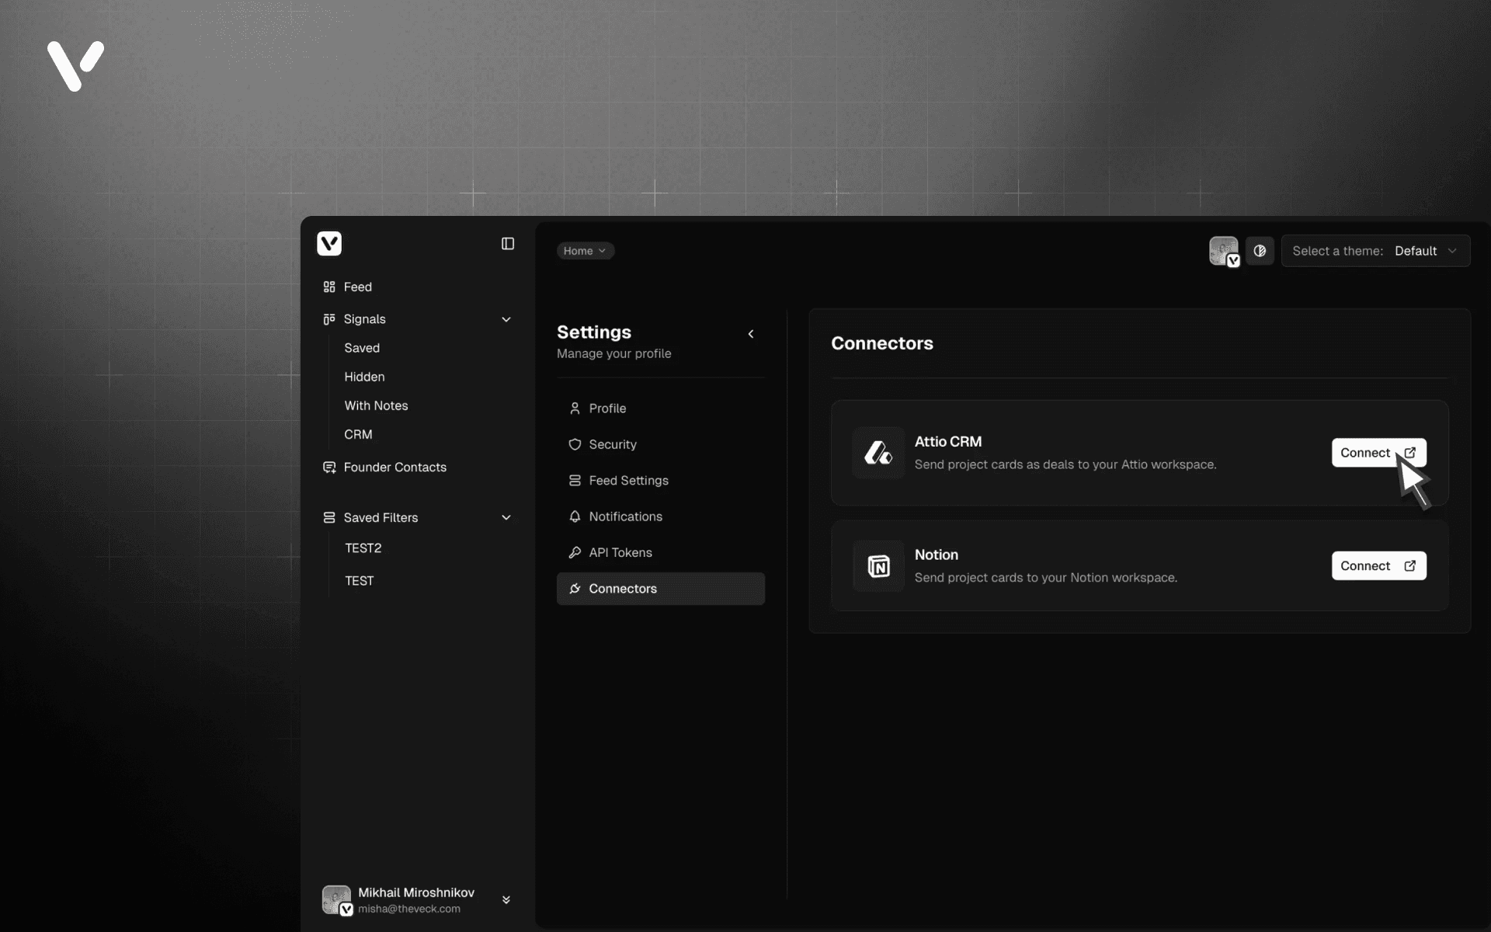
Task: Open Founder Contacts from the sidebar
Action: tap(394, 468)
